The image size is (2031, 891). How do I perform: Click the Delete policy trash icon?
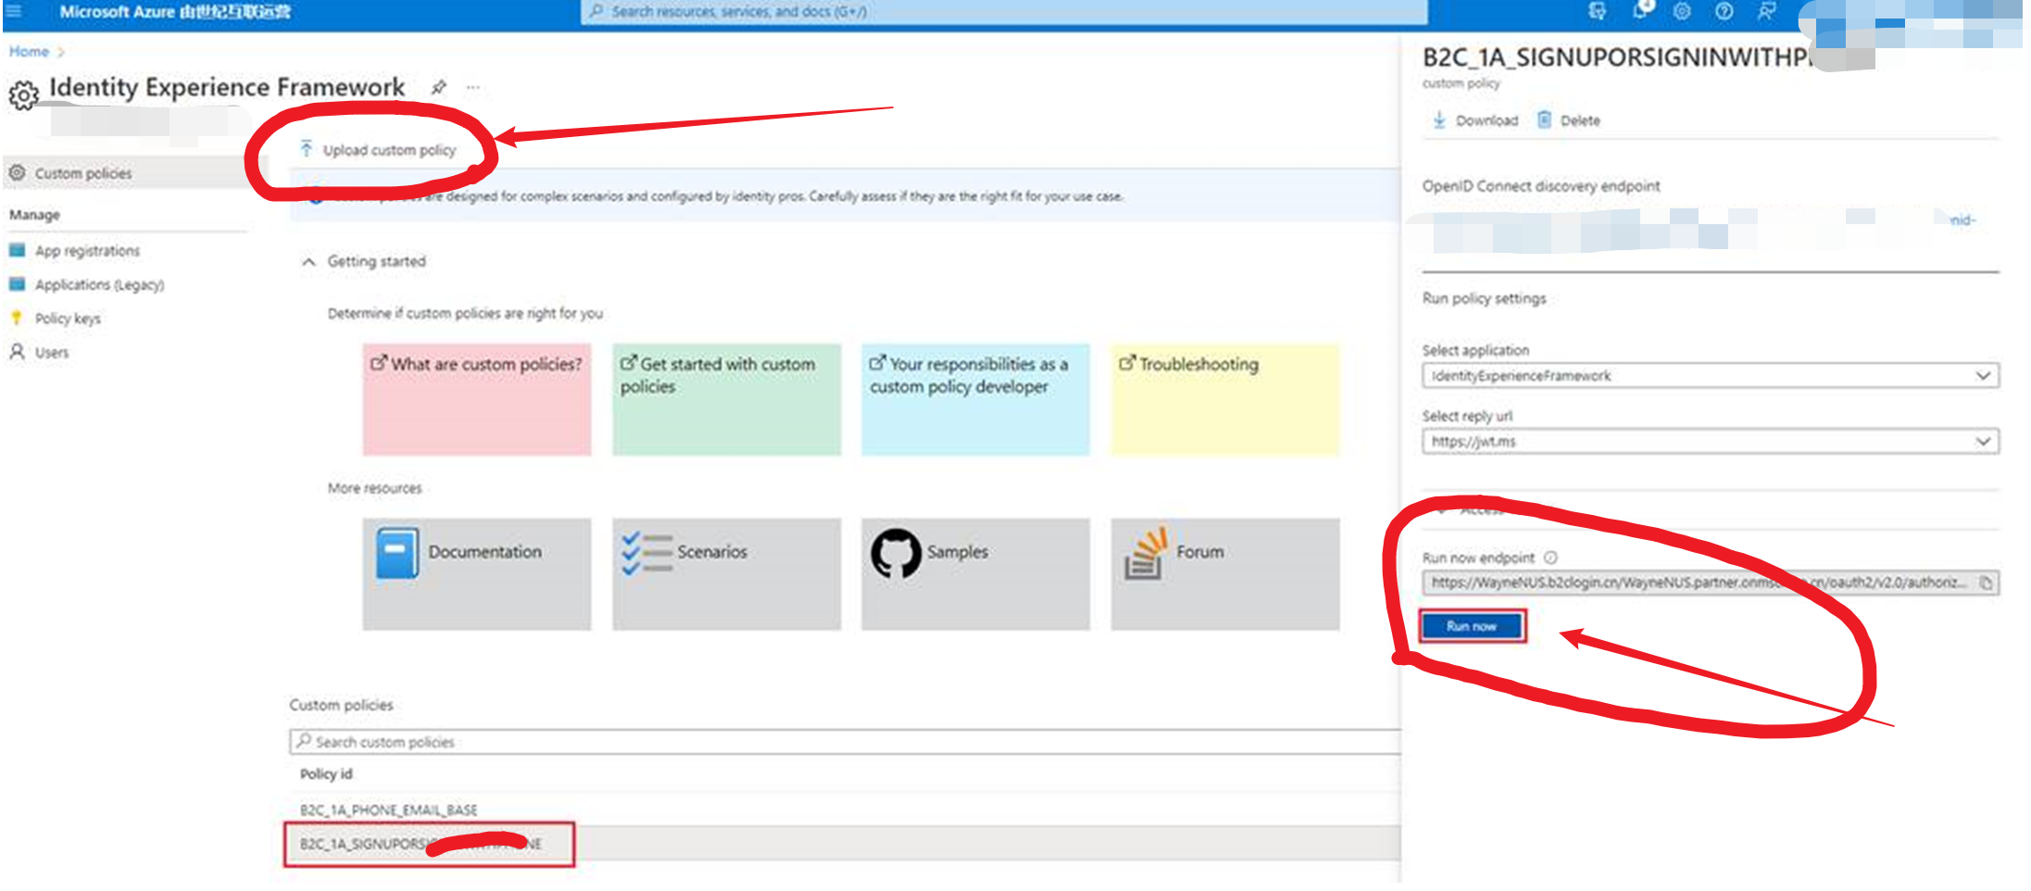tap(1544, 120)
